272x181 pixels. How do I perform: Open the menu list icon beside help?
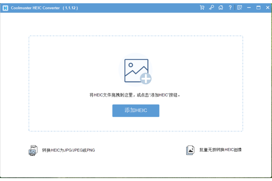pyautogui.click(x=240, y=8)
